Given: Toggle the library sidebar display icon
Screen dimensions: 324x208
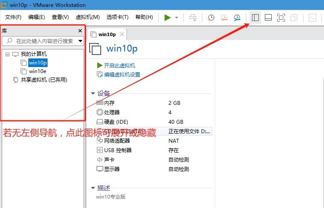Looking at the screenshot, I should (255, 18).
